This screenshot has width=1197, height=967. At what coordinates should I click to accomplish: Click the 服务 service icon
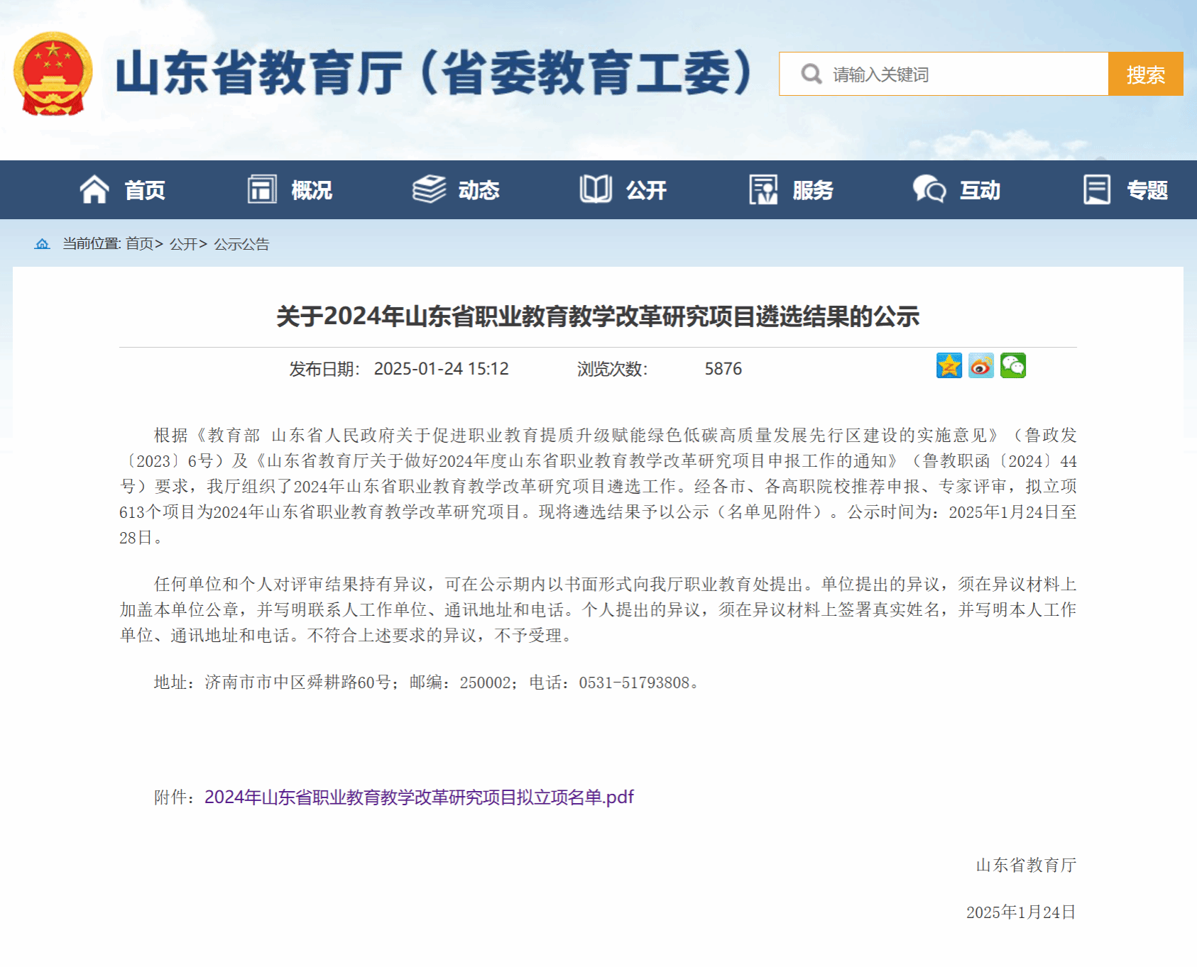(763, 189)
